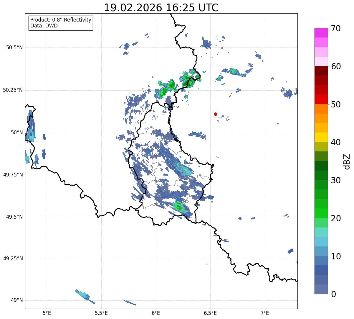Click the 6°E longitude label

point(156,313)
